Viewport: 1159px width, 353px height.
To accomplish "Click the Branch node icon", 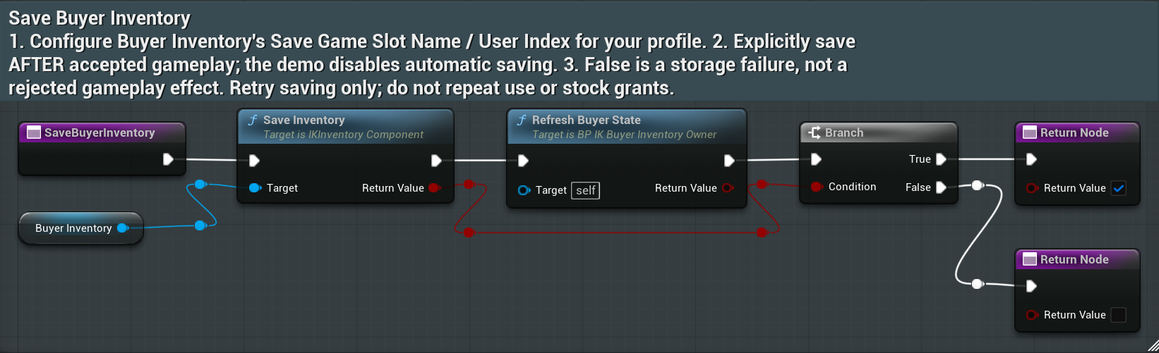I will coord(815,132).
